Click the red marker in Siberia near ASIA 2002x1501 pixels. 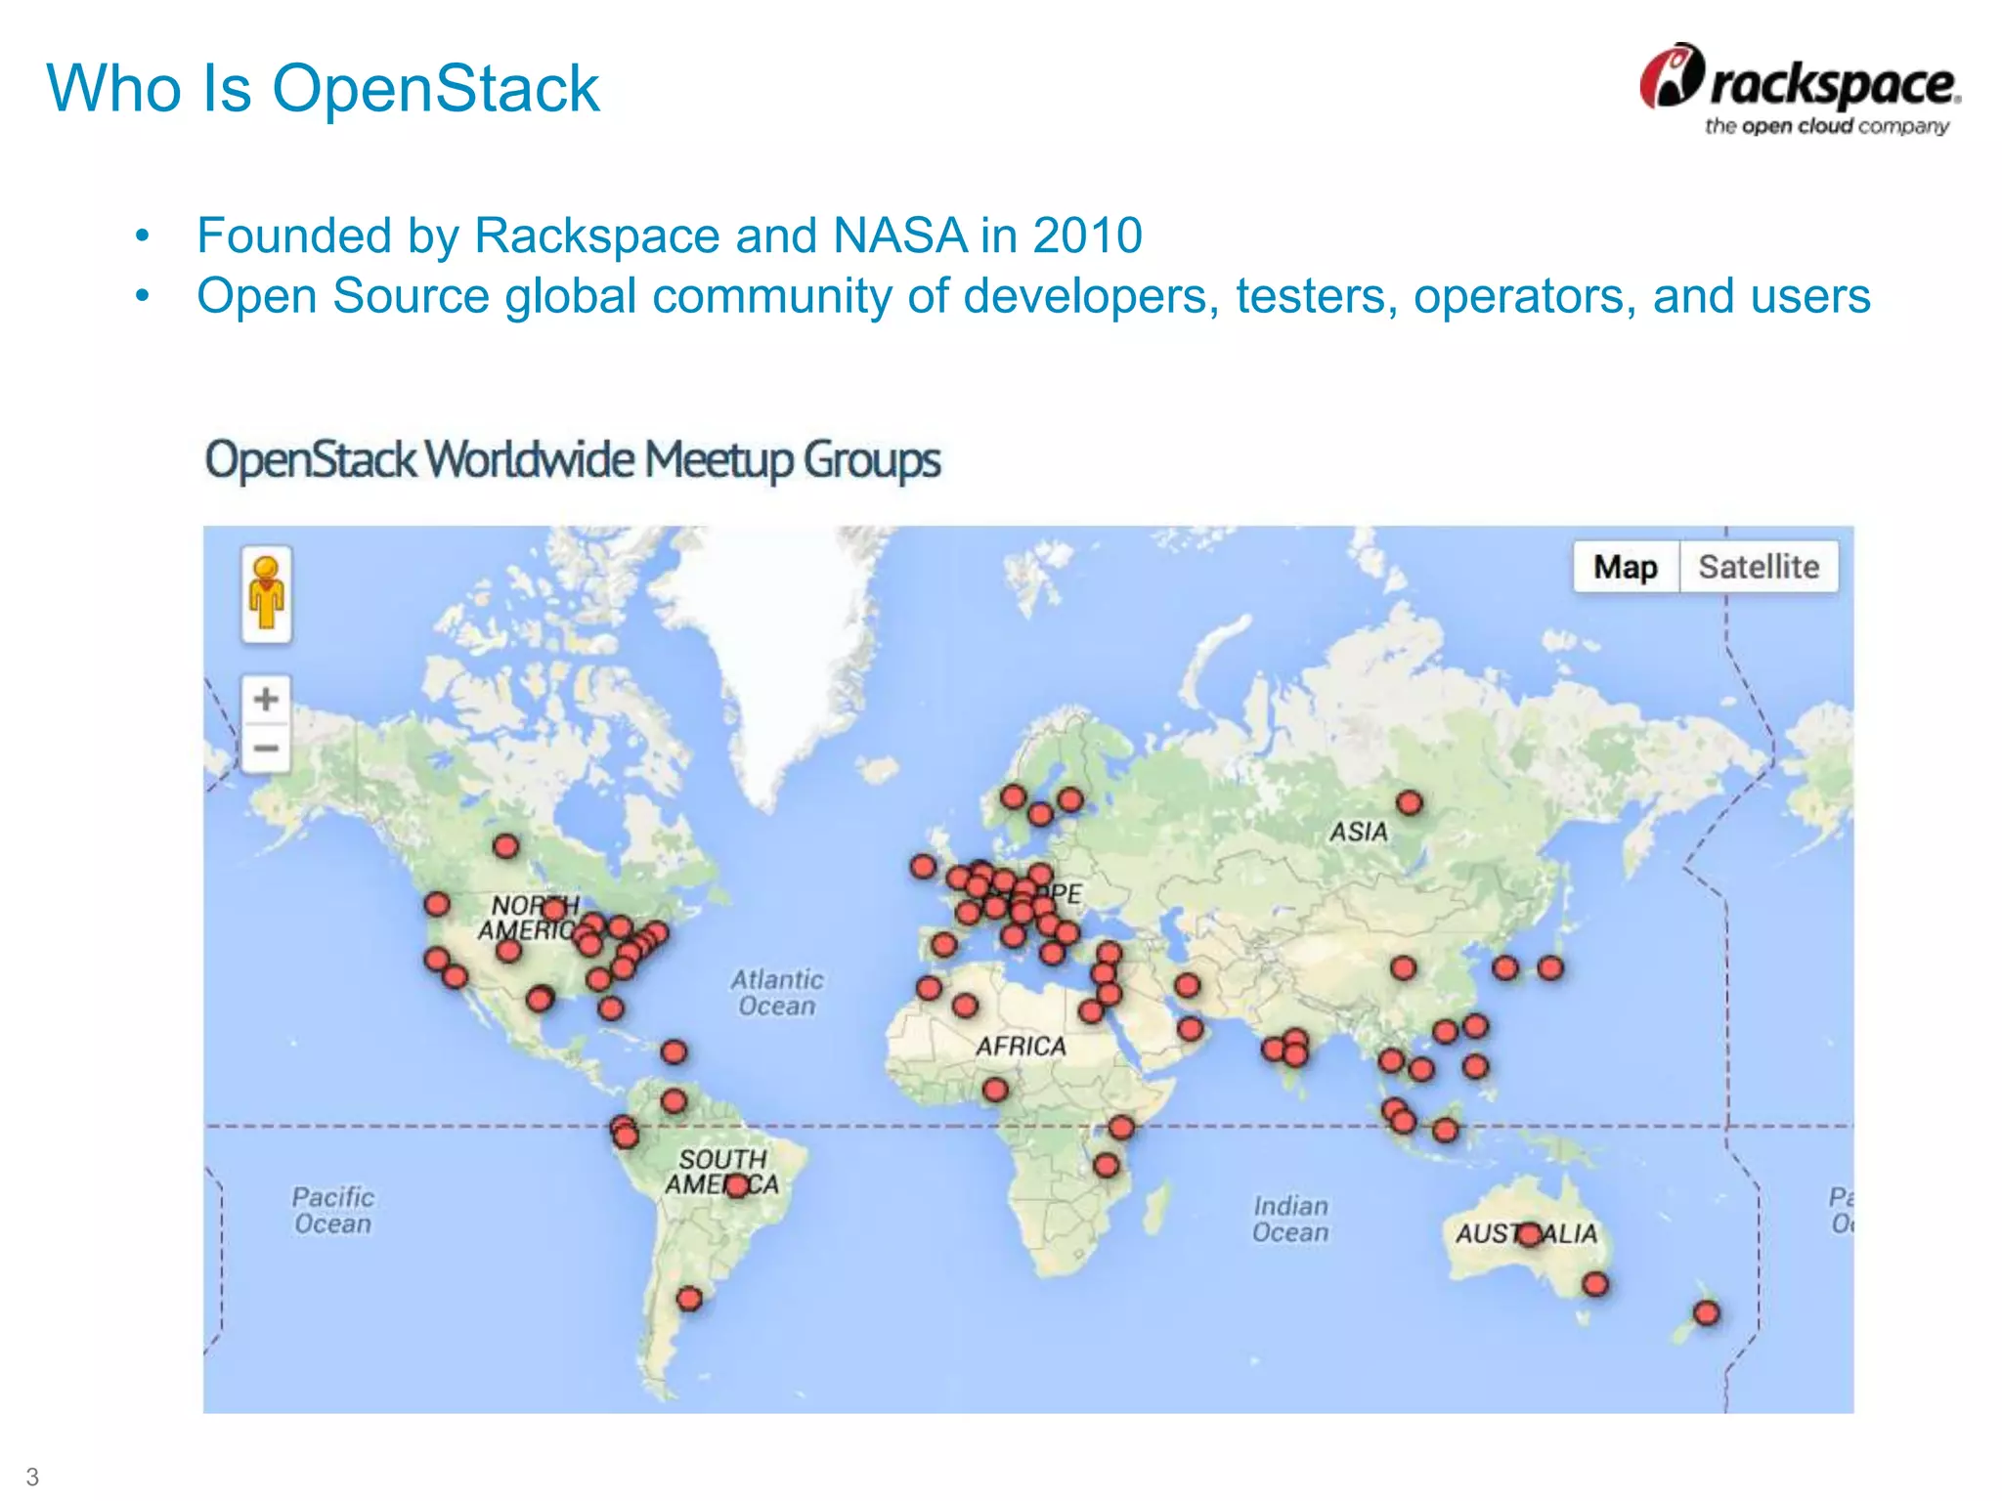click(x=1410, y=803)
